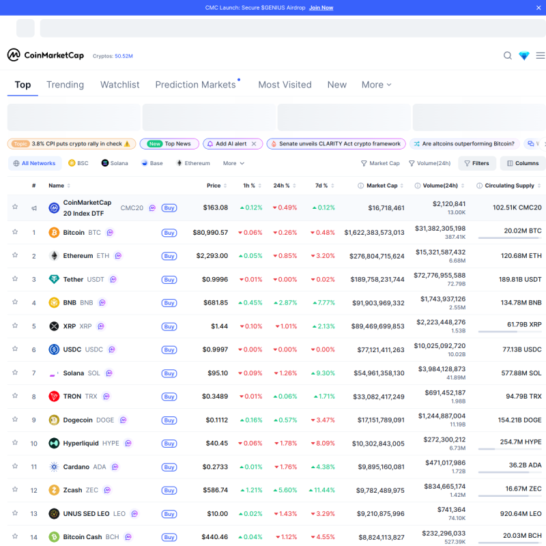This screenshot has width=546, height=546.
Task: Click Buy button for Bitcoin
Action: click(169, 233)
